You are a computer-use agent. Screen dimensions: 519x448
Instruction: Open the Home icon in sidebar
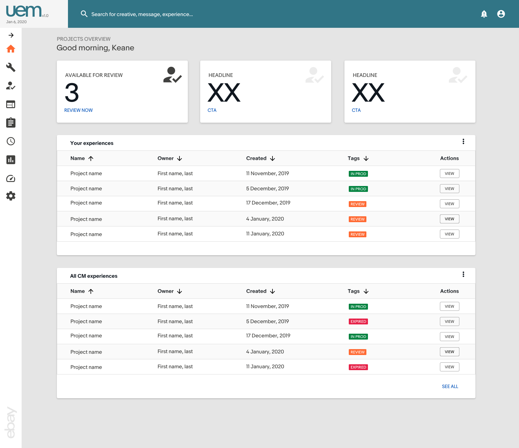[11, 49]
